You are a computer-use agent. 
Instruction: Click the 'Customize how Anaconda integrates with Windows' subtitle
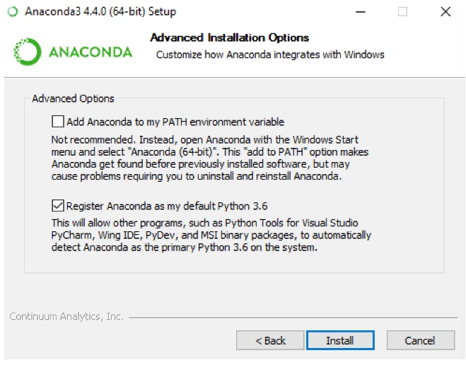click(x=269, y=54)
